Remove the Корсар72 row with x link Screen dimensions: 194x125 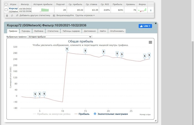click(151, 10)
